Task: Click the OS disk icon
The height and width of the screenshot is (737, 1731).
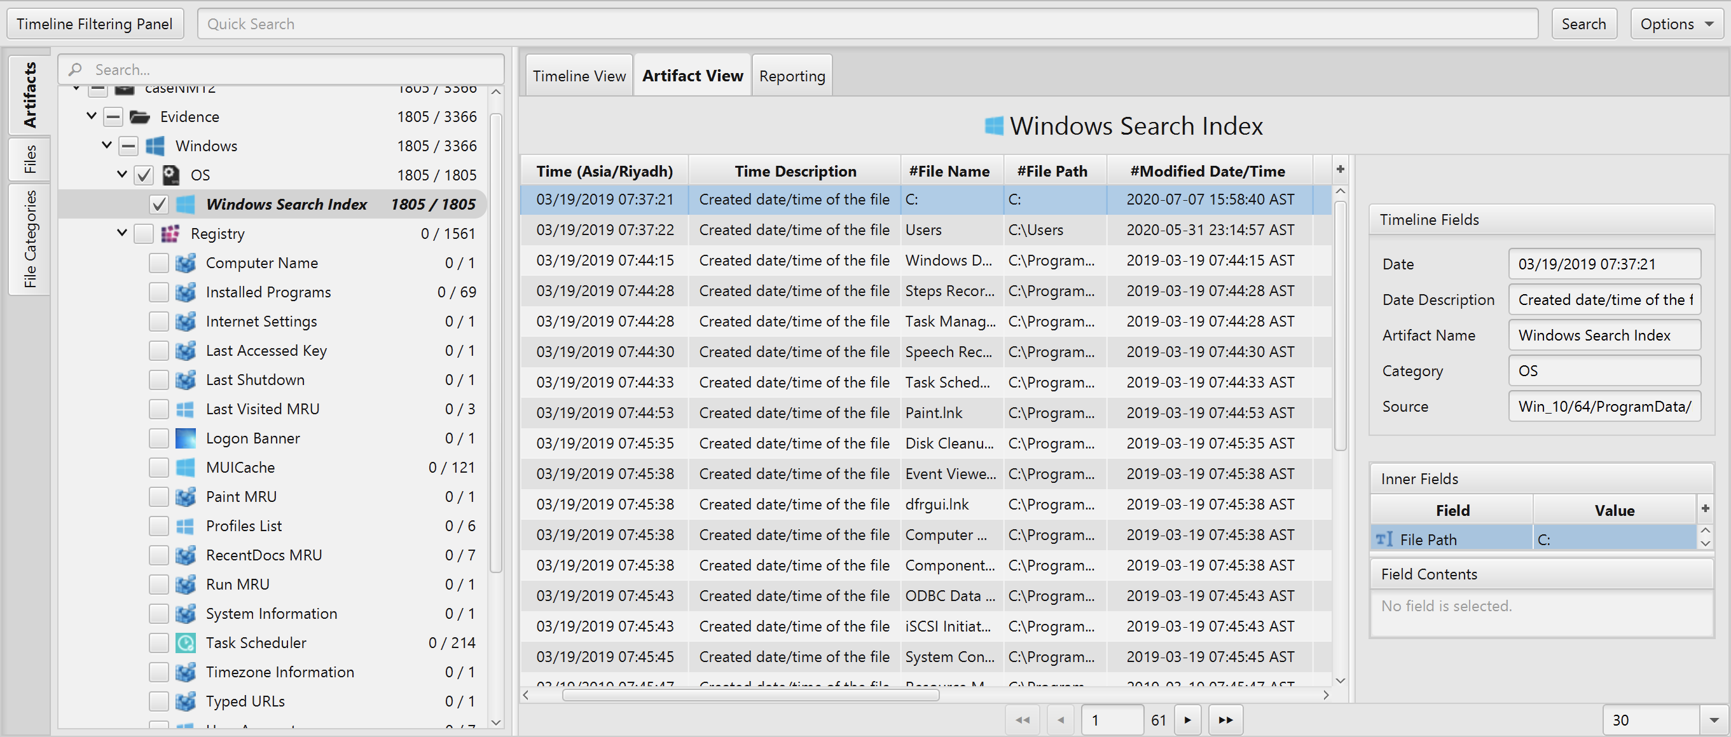Action: pos(170,175)
